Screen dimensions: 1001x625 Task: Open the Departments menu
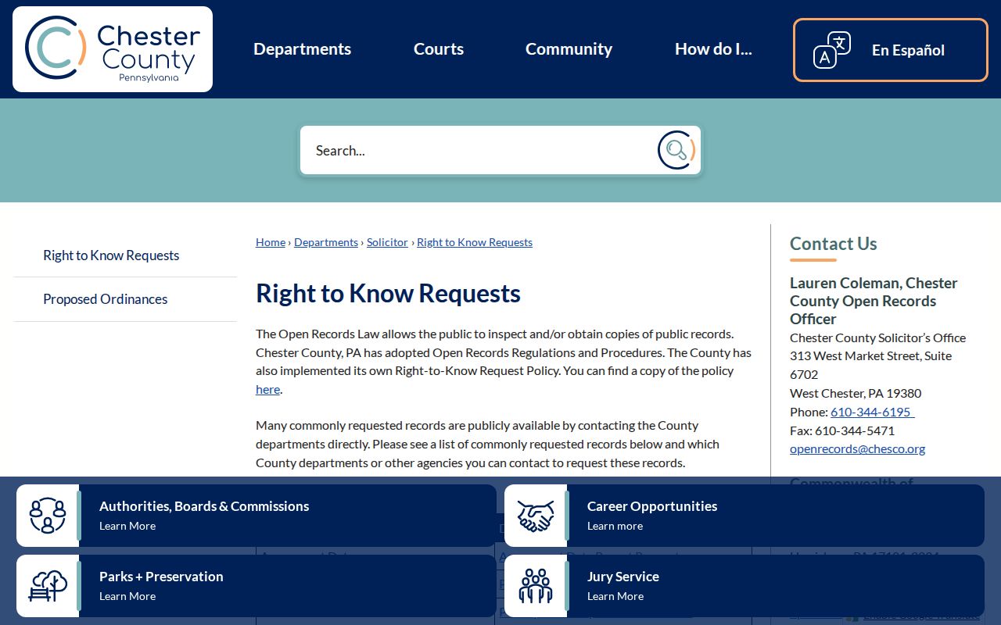[302, 49]
